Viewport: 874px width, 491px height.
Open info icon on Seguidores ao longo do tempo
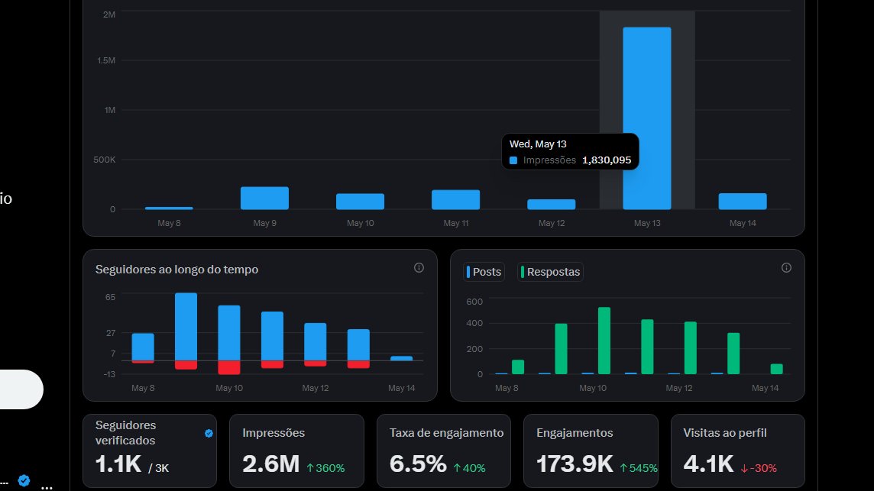pyautogui.click(x=419, y=268)
